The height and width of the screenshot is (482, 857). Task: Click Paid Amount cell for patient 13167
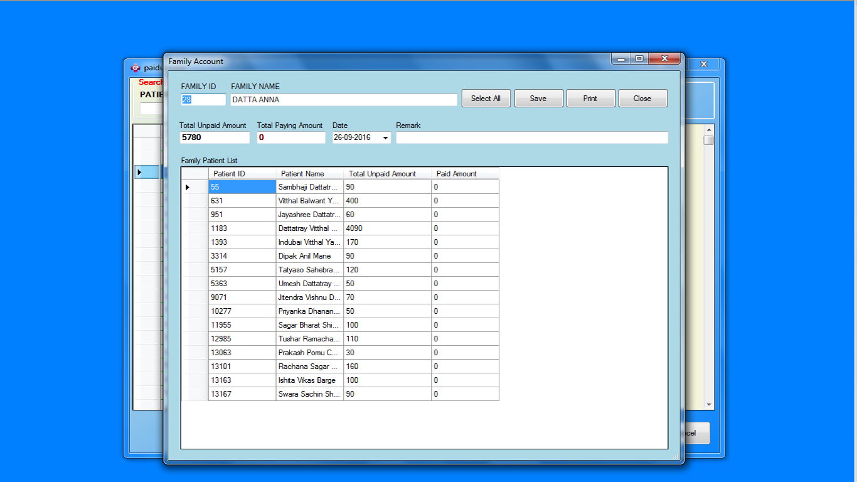(x=466, y=394)
